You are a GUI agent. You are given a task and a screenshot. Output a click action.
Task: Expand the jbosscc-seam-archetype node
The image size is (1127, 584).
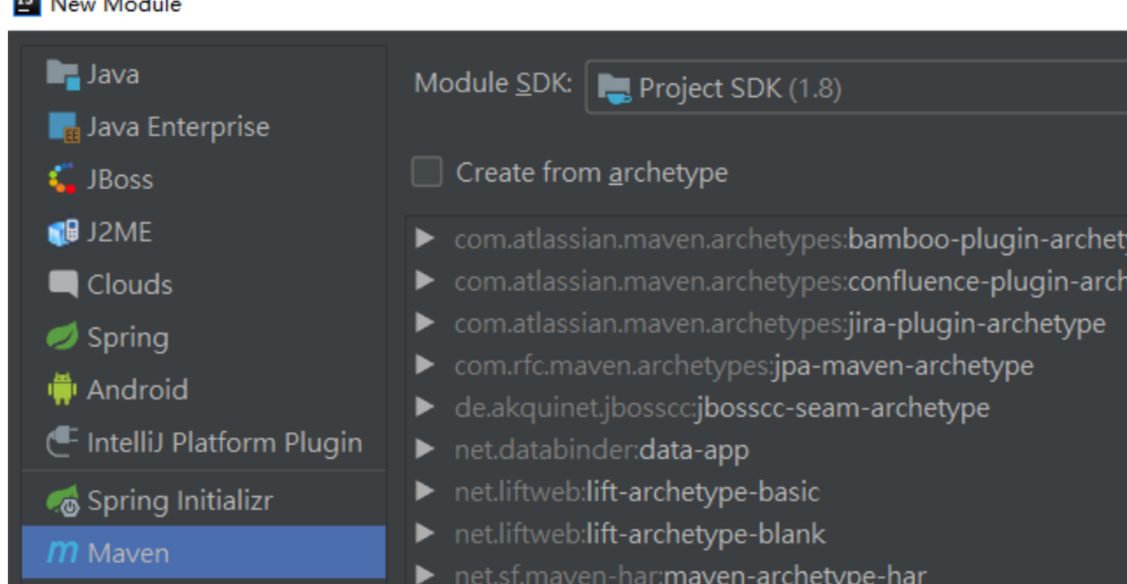click(426, 408)
